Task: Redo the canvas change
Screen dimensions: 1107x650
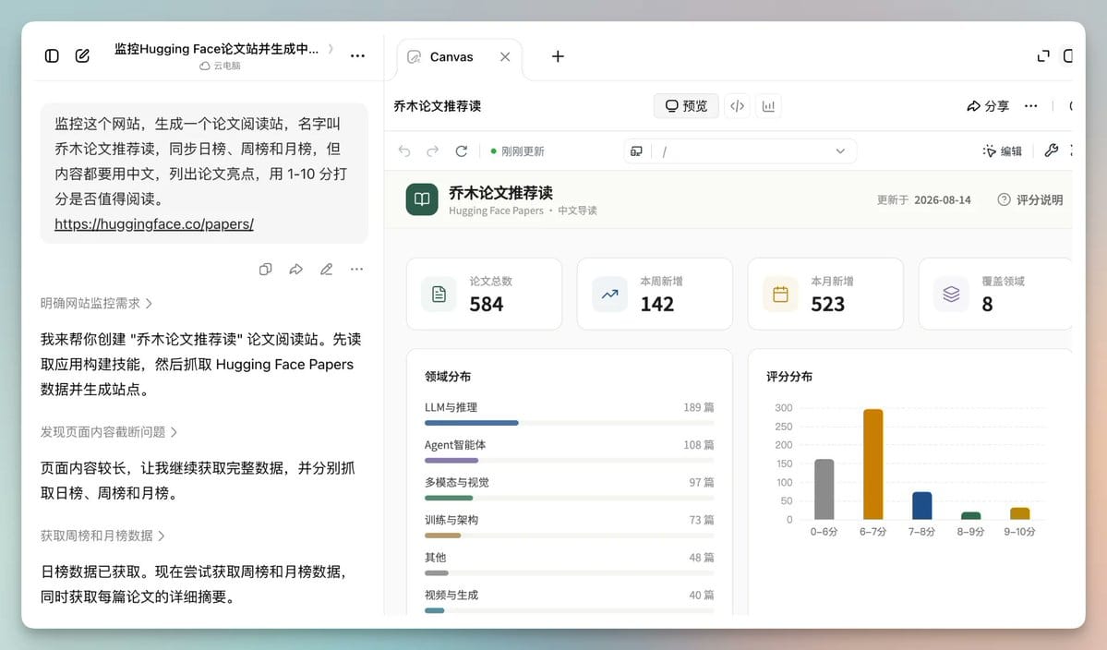Action: point(433,151)
